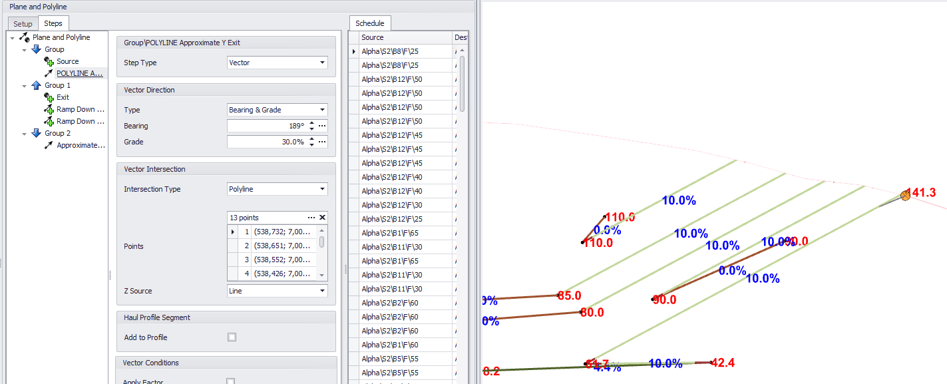The width and height of the screenshot is (947, 384).
Task: Enable the Add to Profile checkbox
Action: pos(232,337)
